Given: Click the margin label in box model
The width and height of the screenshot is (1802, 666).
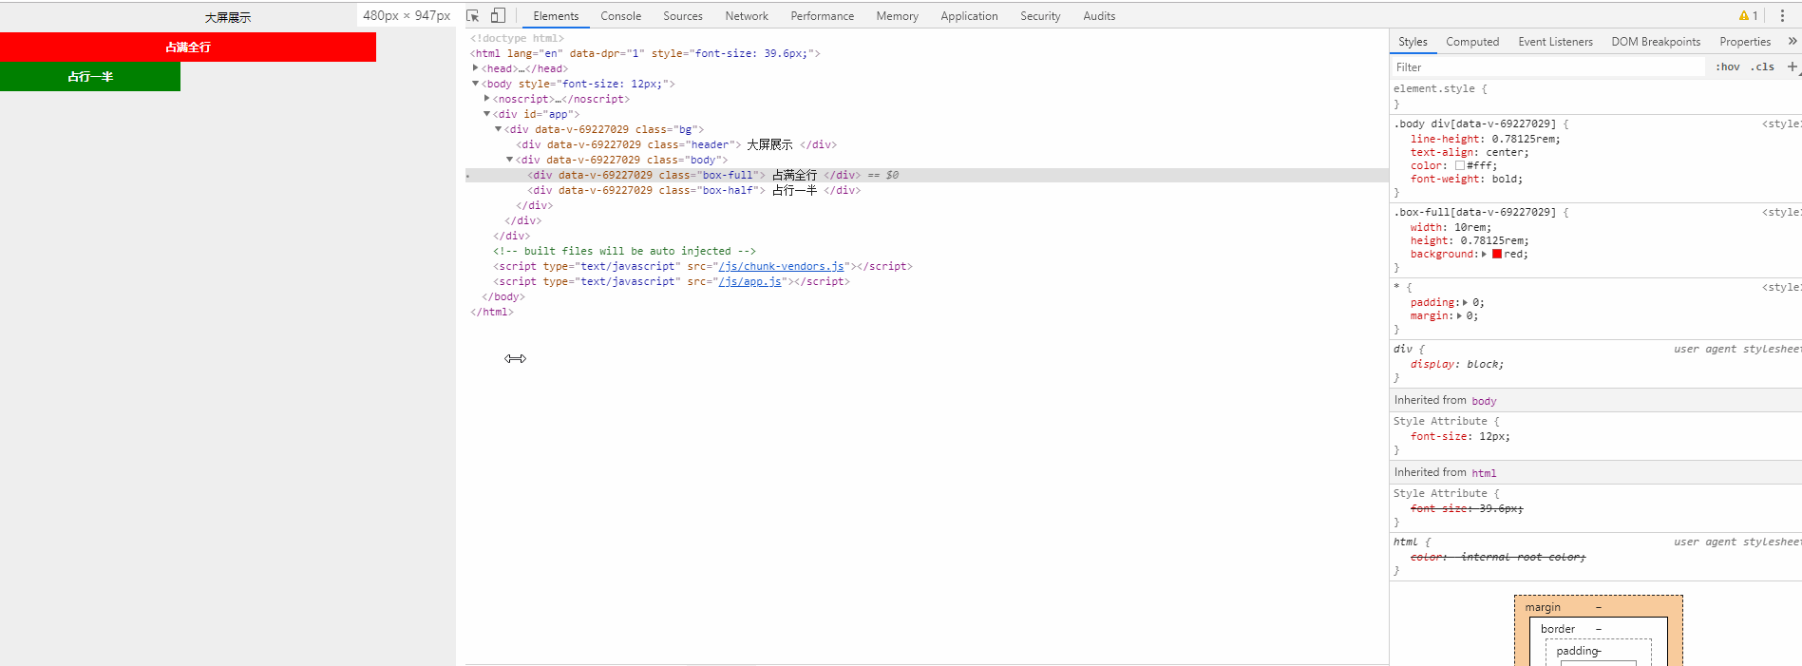Looking at the screenshot, I should (1543, 608).
